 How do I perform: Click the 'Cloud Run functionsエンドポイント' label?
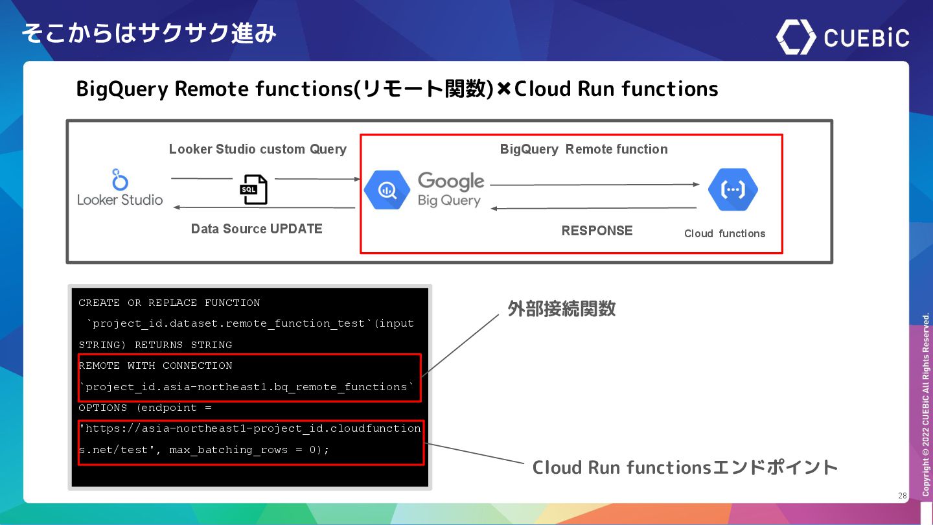(685, 467)
